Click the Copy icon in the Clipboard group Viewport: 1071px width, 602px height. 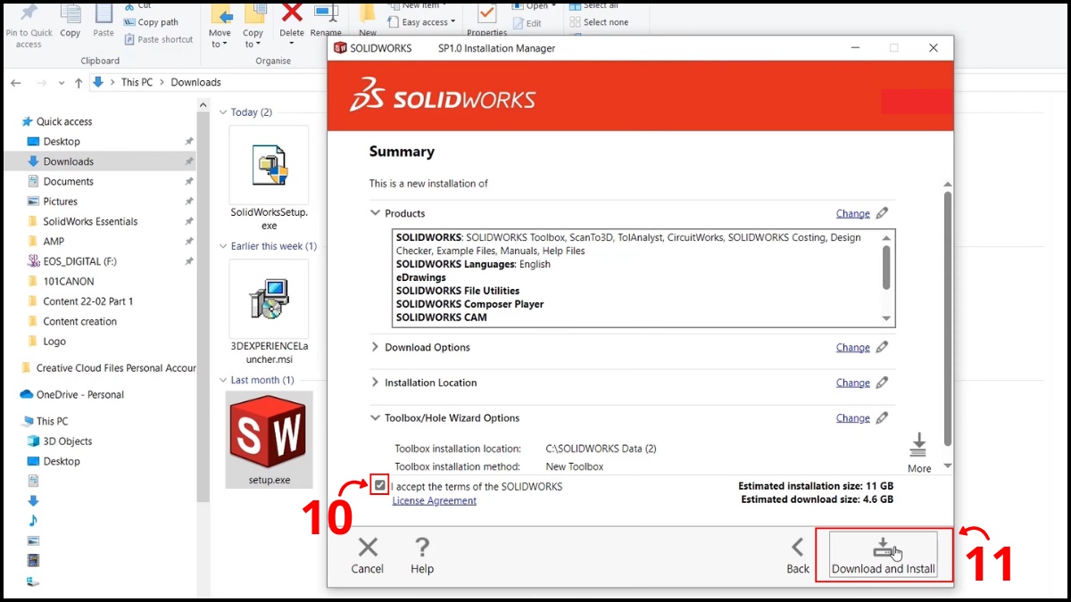tap(71, 13)
